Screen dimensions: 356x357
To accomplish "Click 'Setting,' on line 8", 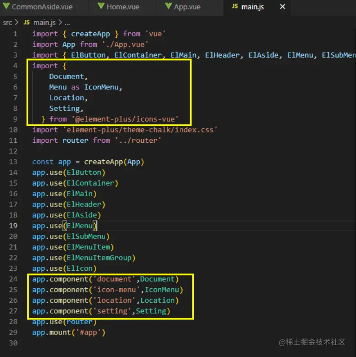I will [x=67, y=109].
